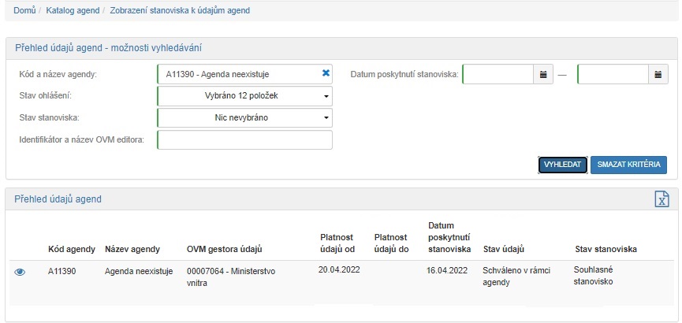Focus the OVM editora identifier input

click(244, 140)
